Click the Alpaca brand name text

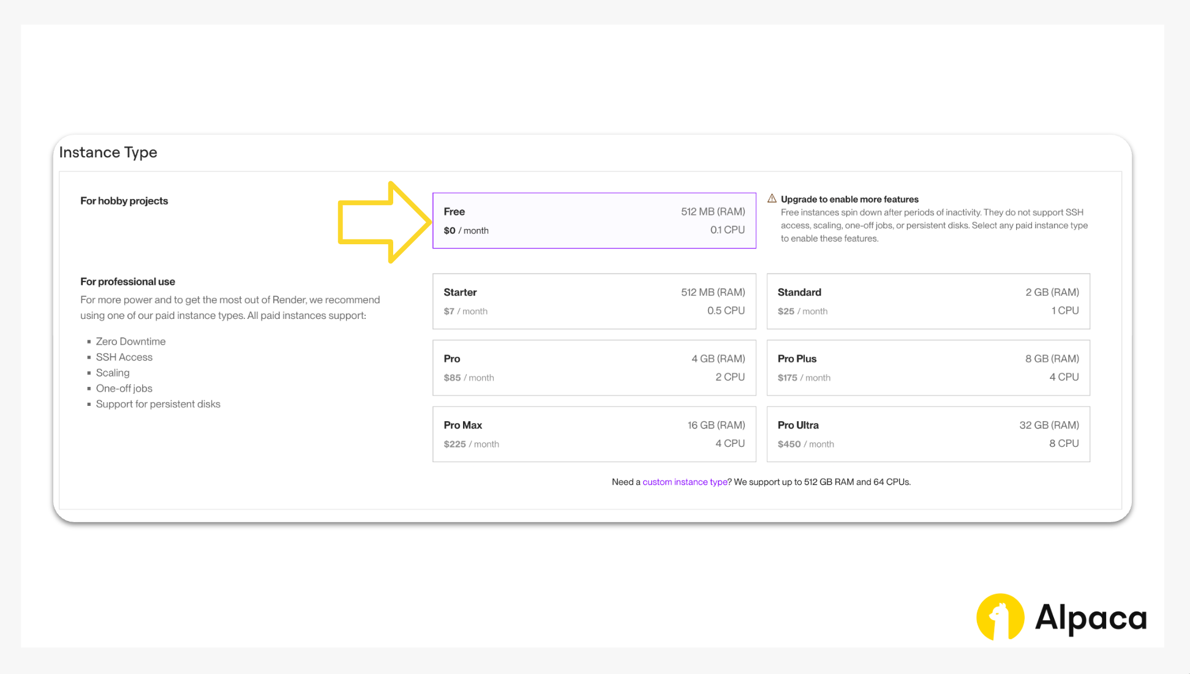point(1090,618)
